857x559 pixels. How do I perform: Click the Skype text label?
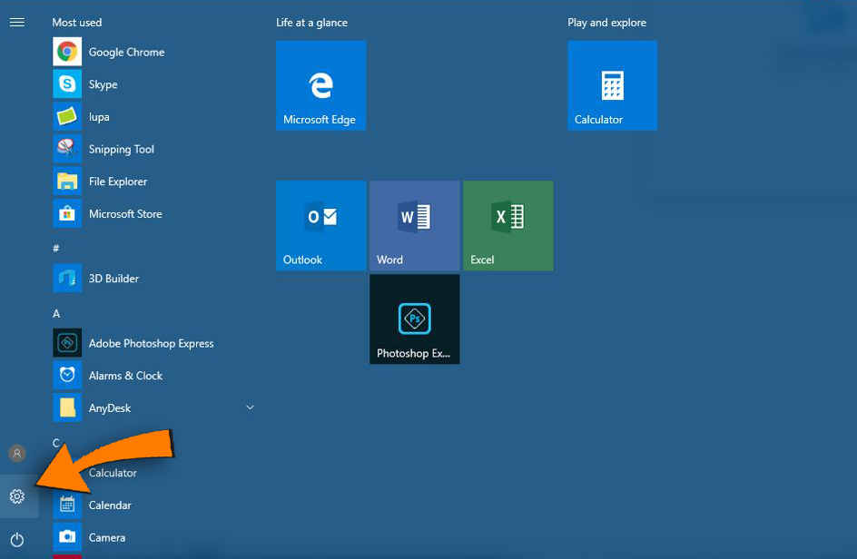tap(103, 84)
